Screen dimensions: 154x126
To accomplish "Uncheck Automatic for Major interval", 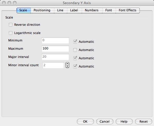I will 75,58.
